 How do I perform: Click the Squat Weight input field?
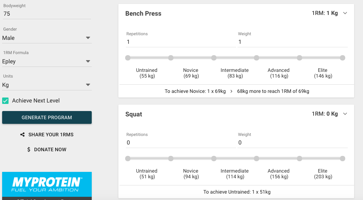point(293,143)
